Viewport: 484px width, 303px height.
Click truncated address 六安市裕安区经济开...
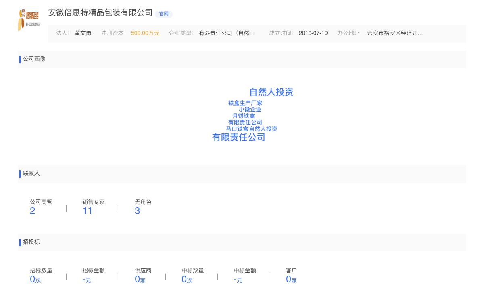click(x=395, y=33)
